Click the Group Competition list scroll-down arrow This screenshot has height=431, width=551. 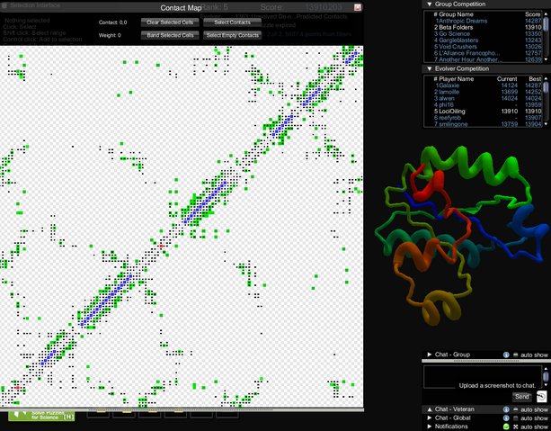tap(546, 59)
